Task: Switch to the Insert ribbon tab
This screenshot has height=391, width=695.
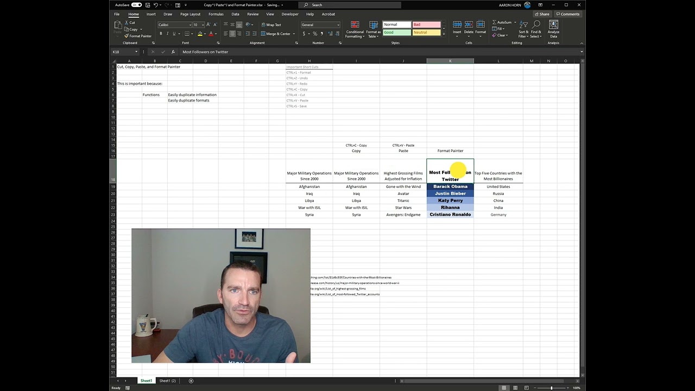Action: point(151,14)
